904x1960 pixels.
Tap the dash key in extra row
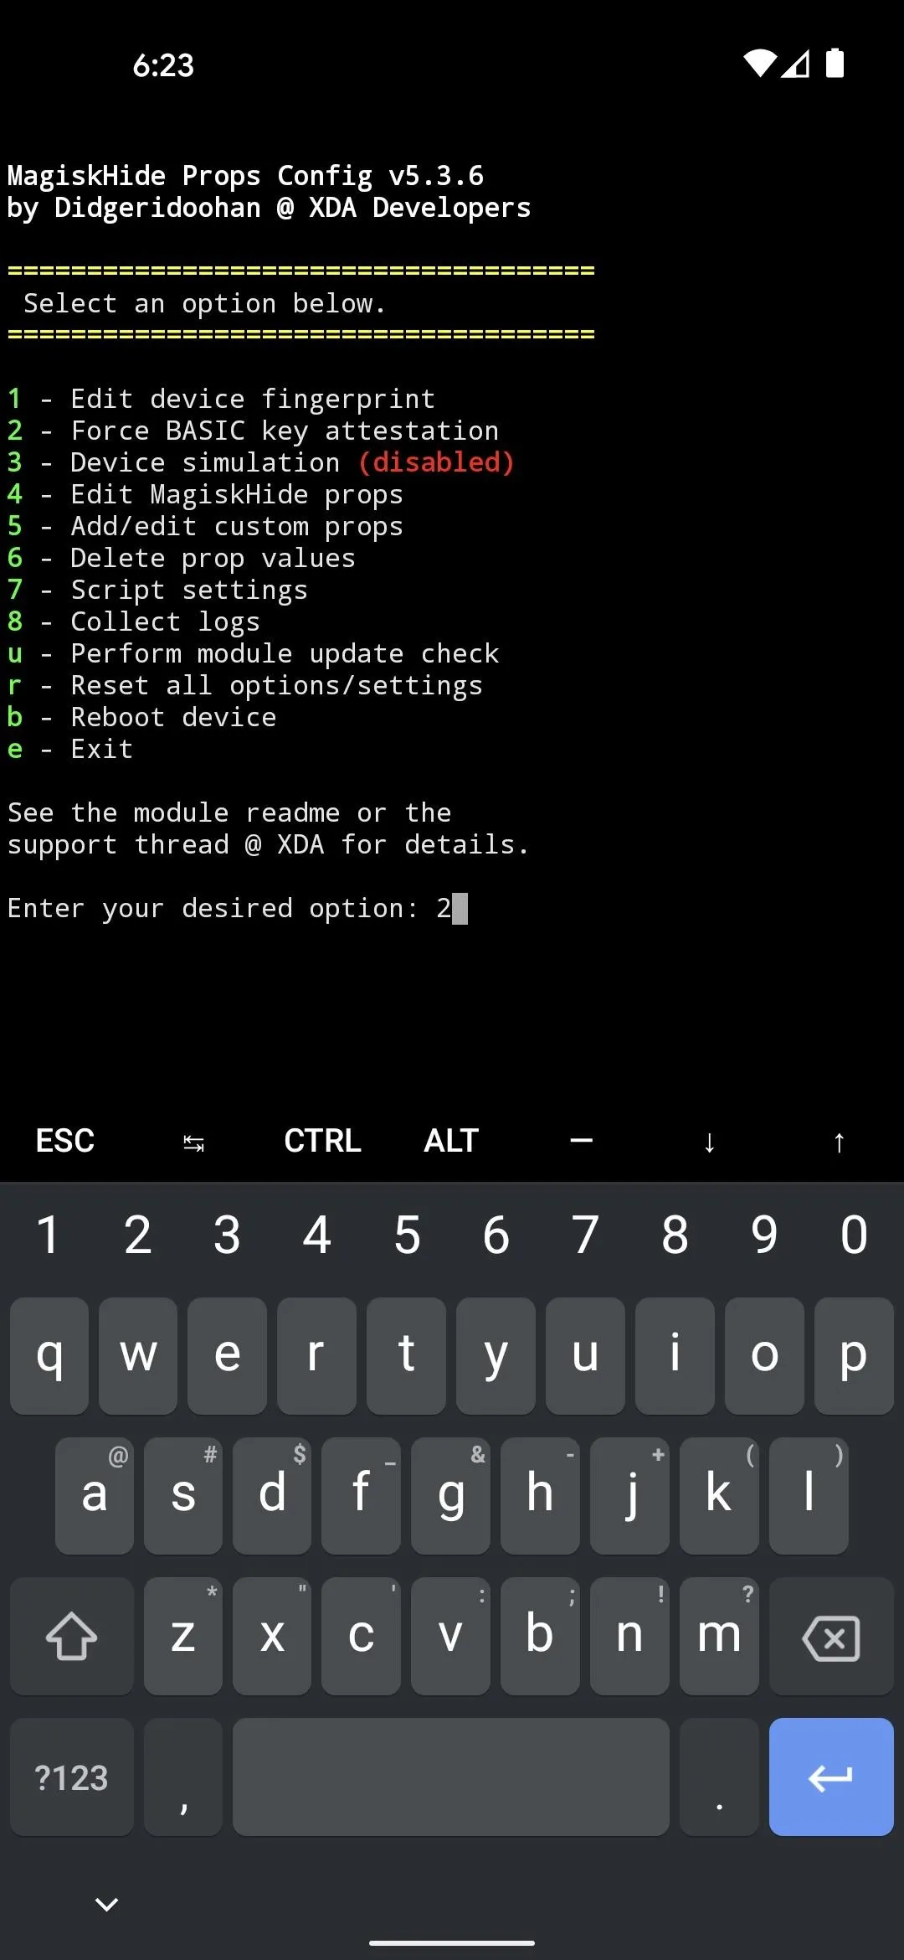[x=581, y=1141]
